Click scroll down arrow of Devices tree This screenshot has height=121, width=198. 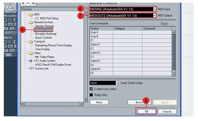click(x=85, y=100)
